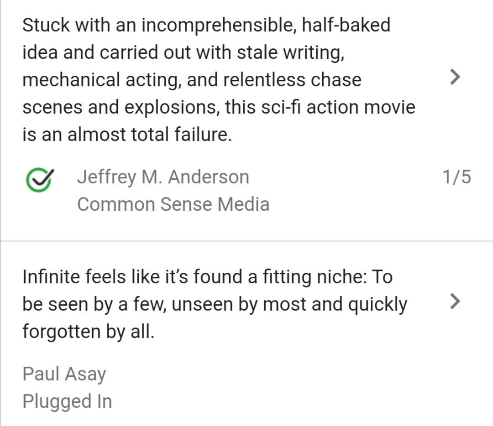Click the phrase "is an almost total failure."
This screenshot has width=493, height=426.
(127, 134)
